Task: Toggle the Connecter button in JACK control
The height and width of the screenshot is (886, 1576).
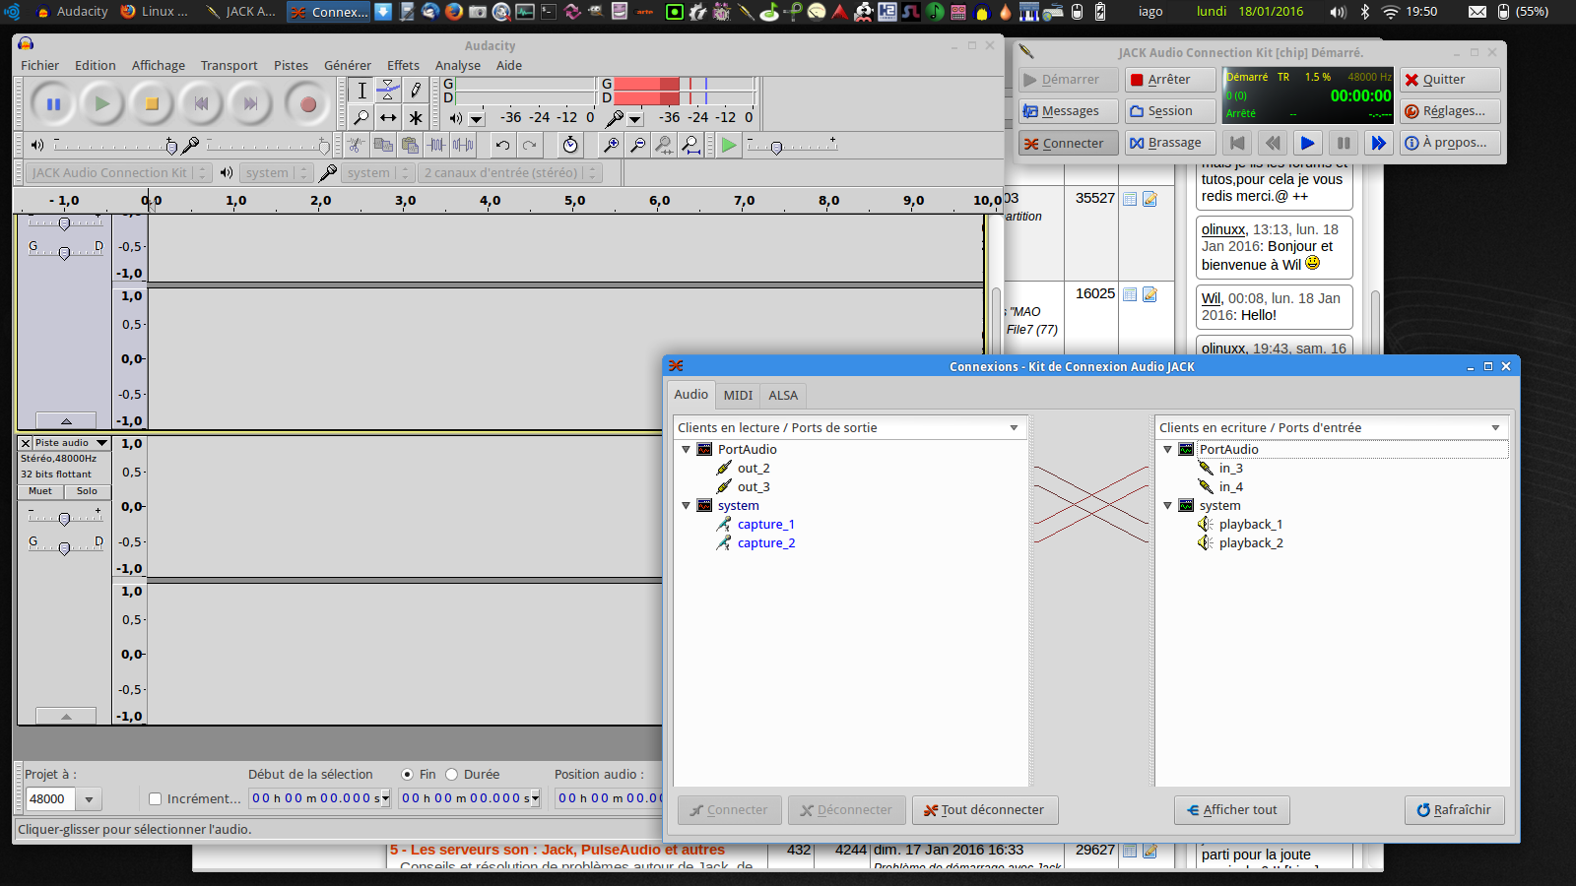Action: pyautogui.click(x=1068, y=143)
